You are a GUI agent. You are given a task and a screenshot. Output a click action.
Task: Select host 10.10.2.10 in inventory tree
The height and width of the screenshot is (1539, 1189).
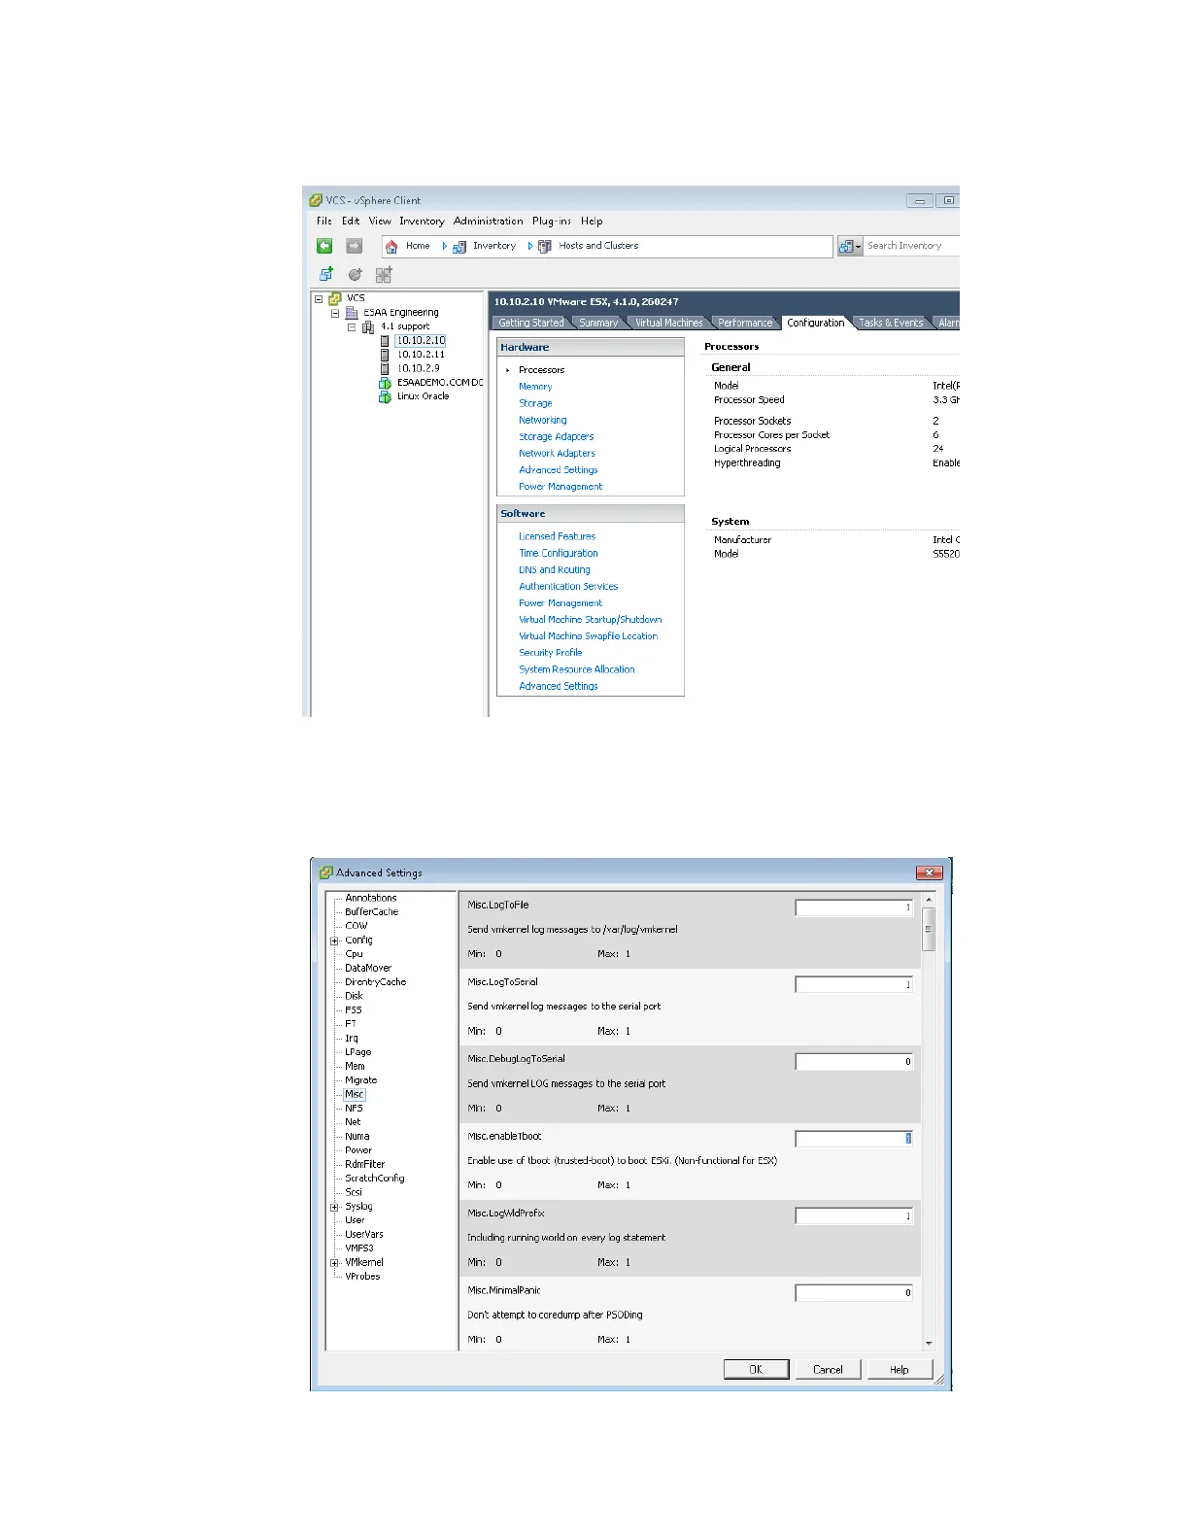(421, 341)
